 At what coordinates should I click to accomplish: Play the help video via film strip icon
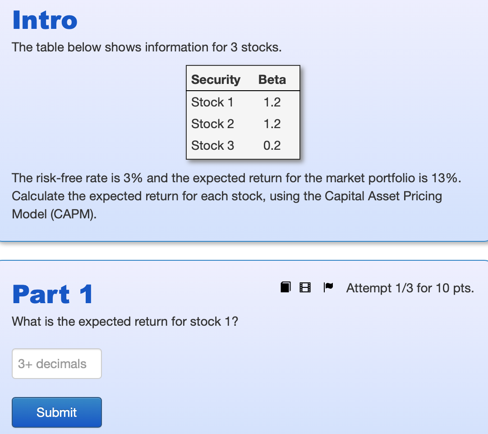tap(305, 287)
